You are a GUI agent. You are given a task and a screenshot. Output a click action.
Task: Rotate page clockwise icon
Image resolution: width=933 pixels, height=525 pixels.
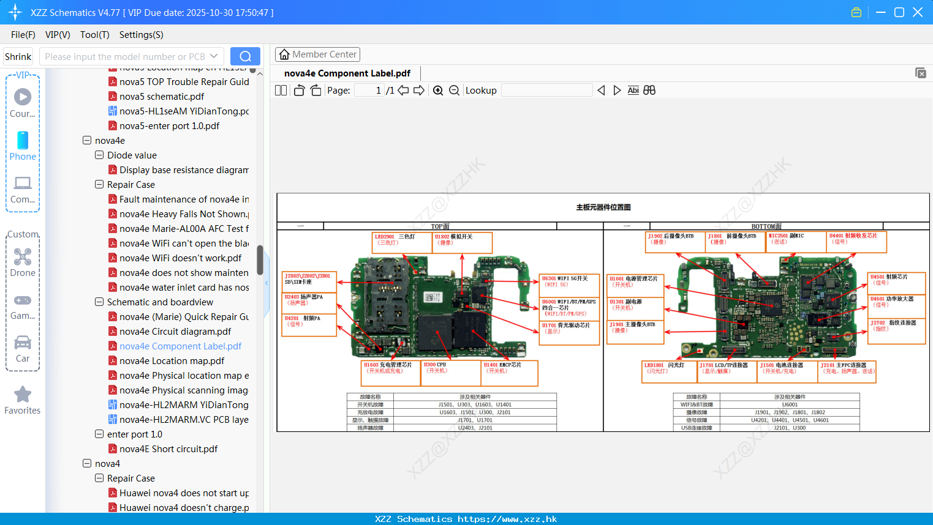[x=315, y=91]
